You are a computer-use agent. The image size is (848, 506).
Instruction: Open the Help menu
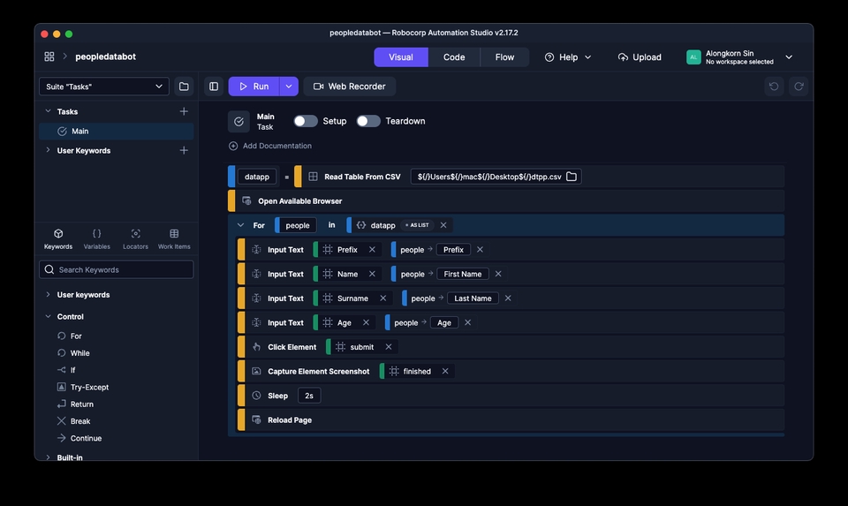[x=568, y=57]
